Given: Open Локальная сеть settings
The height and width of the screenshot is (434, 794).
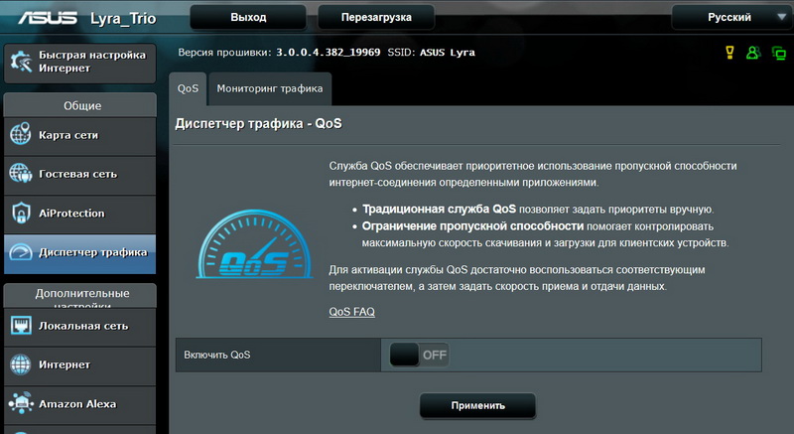Looking at the screenshot, I should click(x=78, y=326).
